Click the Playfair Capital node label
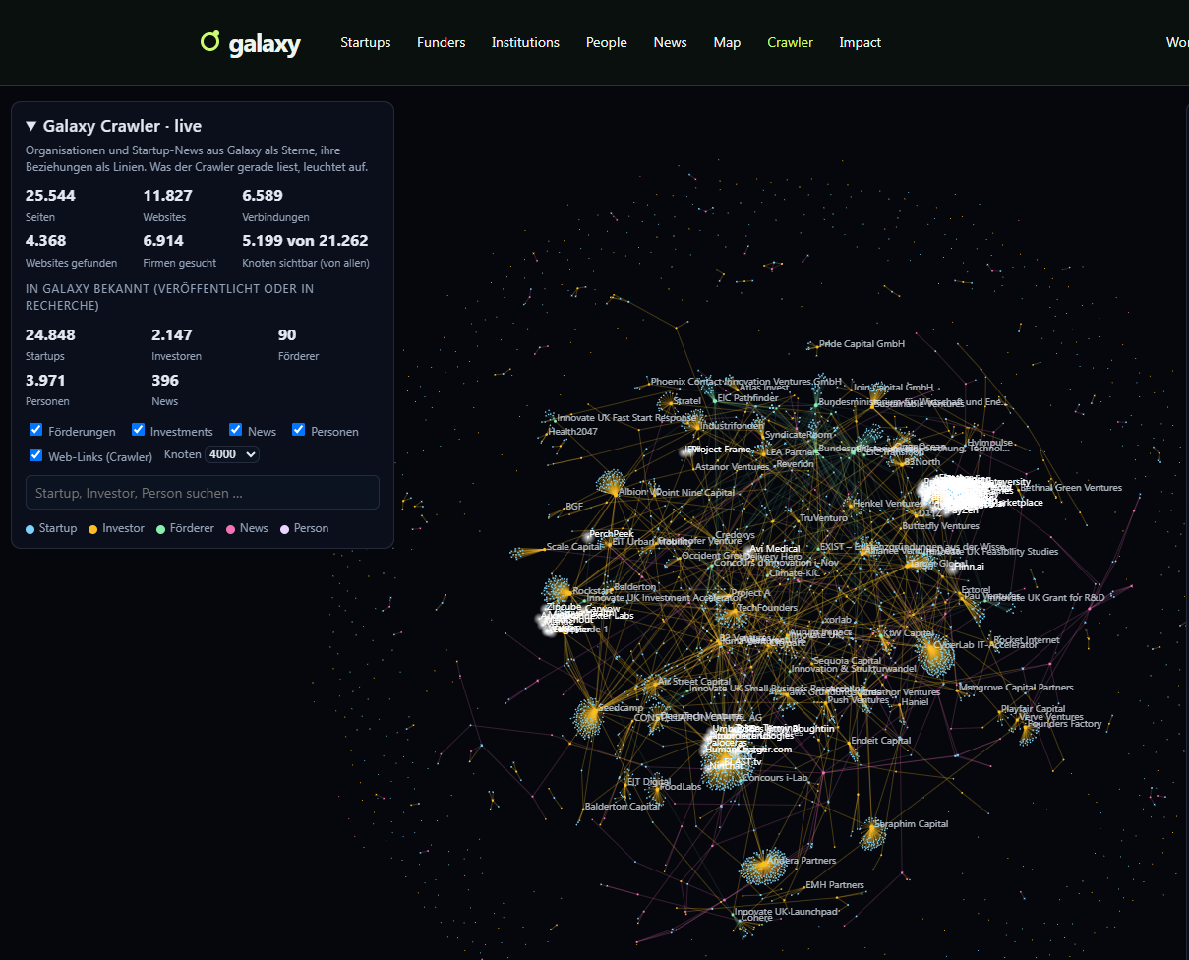Screen dimensions: 1189x960 (x=1033, y=709)
